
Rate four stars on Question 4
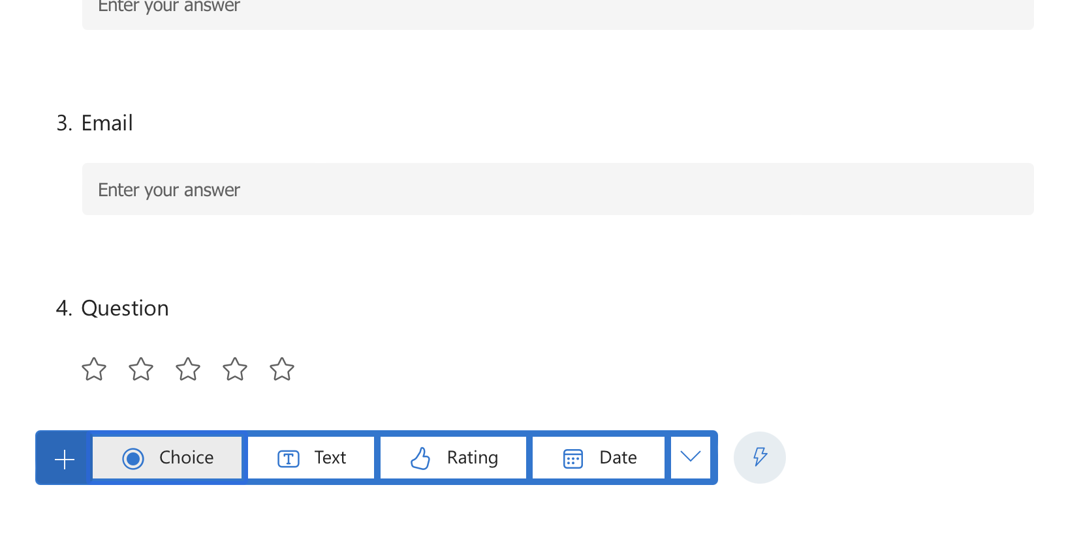234,369
